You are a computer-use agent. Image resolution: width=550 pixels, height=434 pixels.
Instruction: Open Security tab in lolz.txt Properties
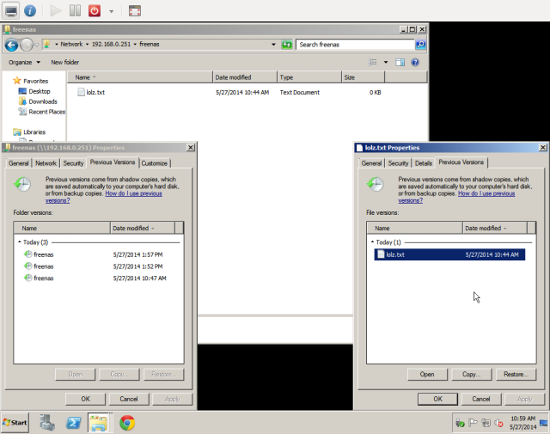(398, 163)
